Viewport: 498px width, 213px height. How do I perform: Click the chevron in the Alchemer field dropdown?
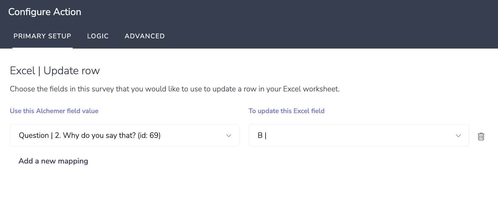tap(229, 136)
